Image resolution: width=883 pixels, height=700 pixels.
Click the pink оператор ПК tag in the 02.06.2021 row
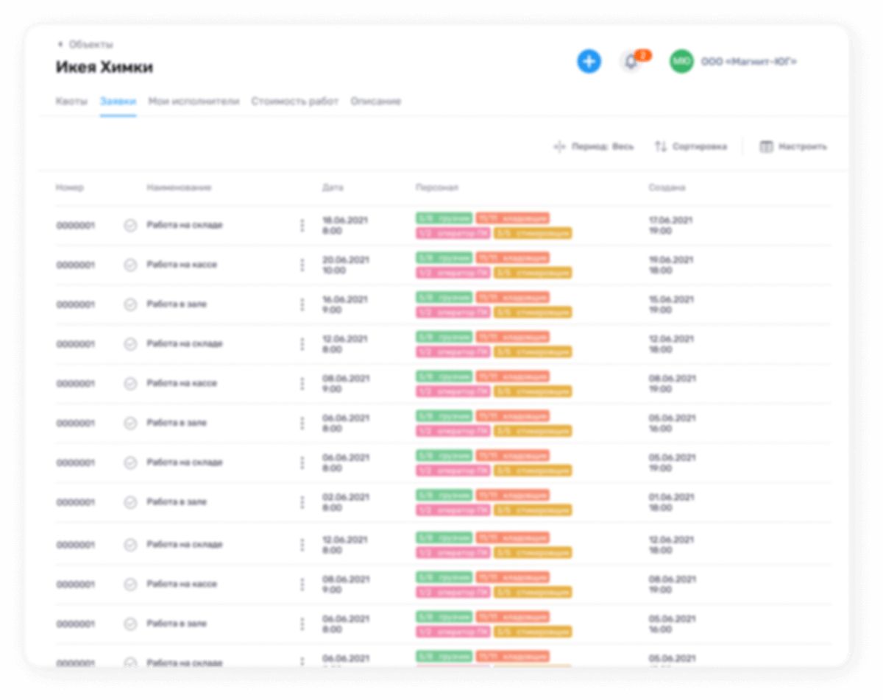click(x=453, y=510)
